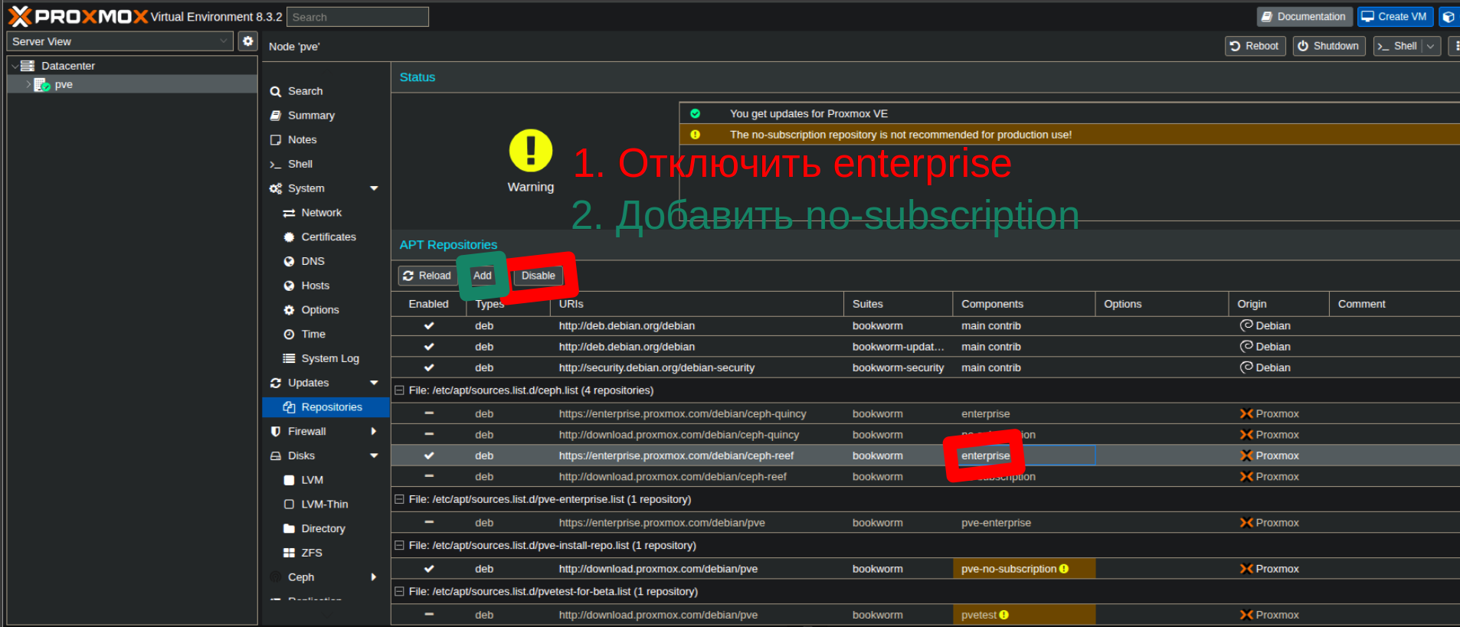Expand the Ceph submenu arrow
This screenshot has height=627, width=1460.
(374, 577)
